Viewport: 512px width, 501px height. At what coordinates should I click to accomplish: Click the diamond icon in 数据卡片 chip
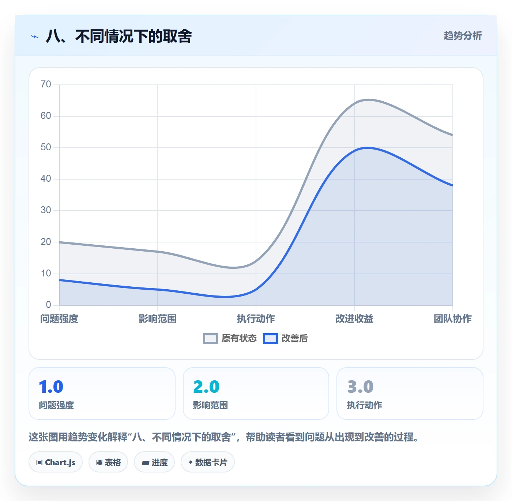tap(191, 462)
